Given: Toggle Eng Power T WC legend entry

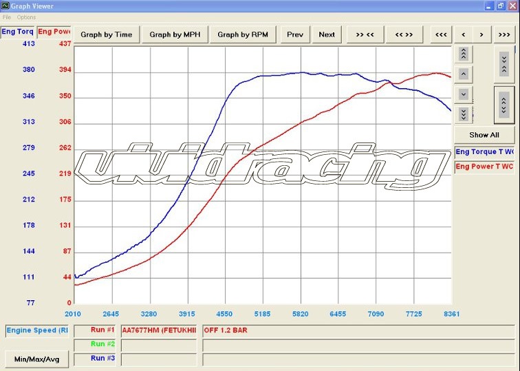Looking at the screenshot, I should (x=484, y=167).
